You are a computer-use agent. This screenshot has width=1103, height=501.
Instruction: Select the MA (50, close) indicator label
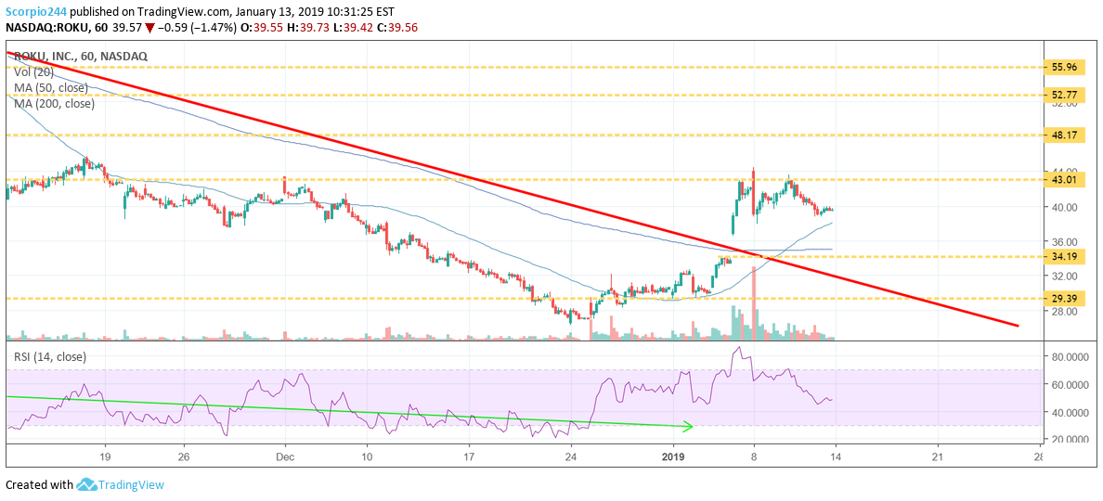51,88
